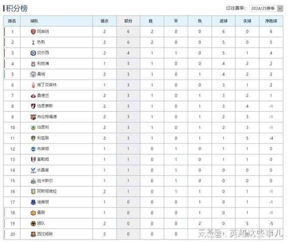Click the Everton (埃弗顿) club crest
The width and height of the screenshot is (288, 242).
33,202
